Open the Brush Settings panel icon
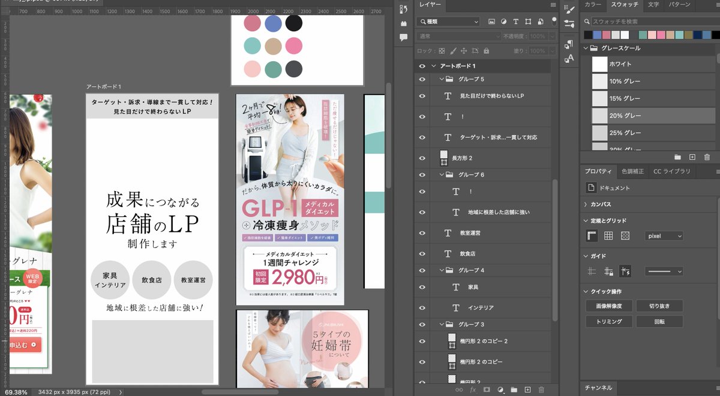The image size is (720, 396). coord(569,8)
